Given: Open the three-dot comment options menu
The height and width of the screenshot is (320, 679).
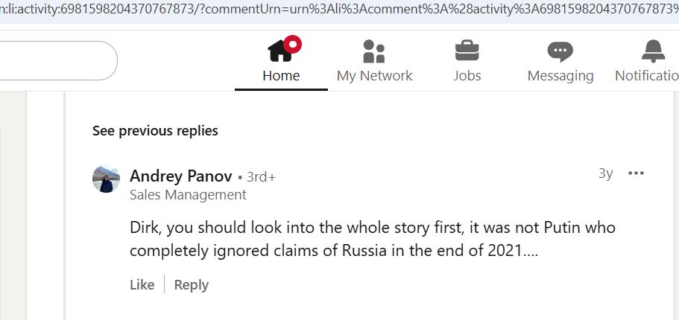Looking at the screenshot, I should (x=636, y=173).
